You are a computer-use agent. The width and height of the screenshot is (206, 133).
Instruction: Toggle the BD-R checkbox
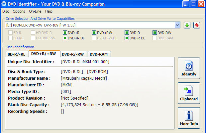tap(10, 33)
